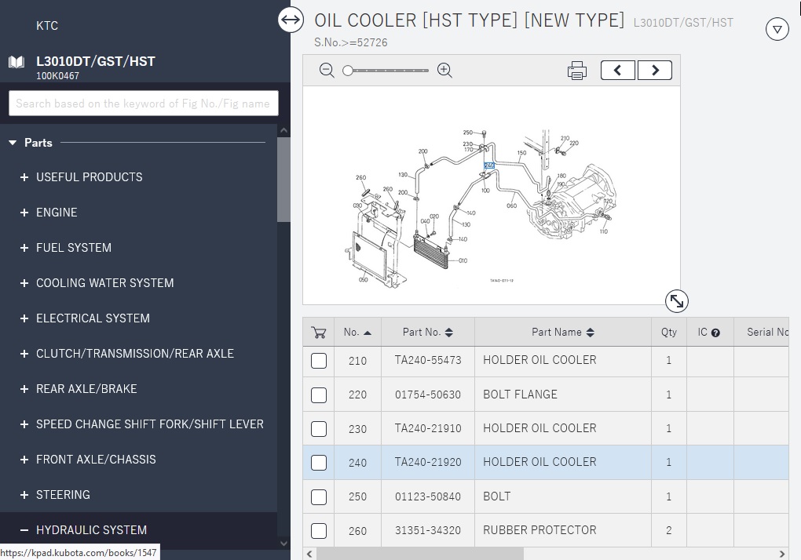Check the box for part TA240-21910

[x=319, y=429]
